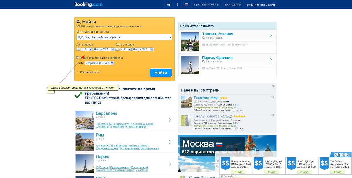Click the trash icon to clear viewed hotels
Screen dimensions: 352x178
[x=273, y=86]
